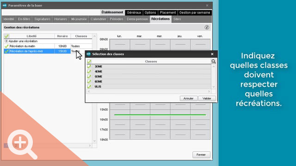This screenshot has width=296, height=166.
Task: Toggle the ULIS class checkbox
Action: tap(89, 87)
